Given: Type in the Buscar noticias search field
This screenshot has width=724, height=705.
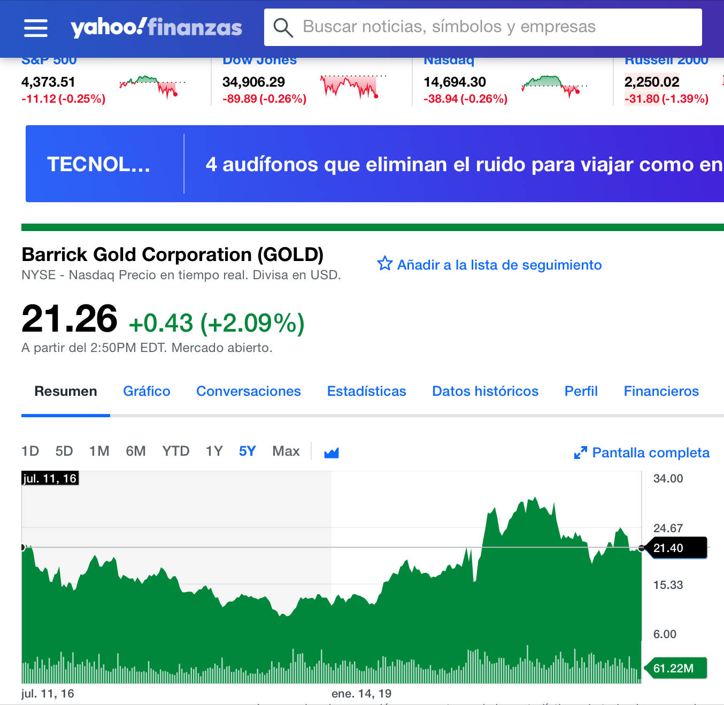Looking at the screenshot, I should click(x=481, y=27).
